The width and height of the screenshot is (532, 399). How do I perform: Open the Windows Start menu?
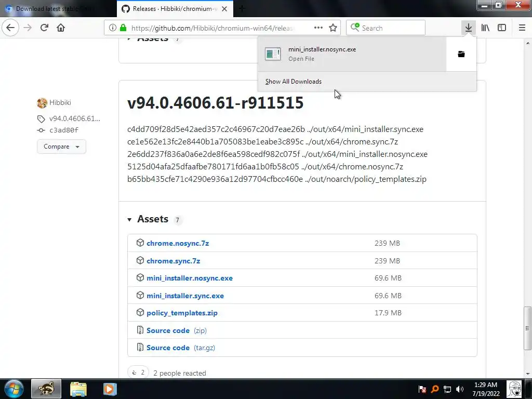coord(14,389)
